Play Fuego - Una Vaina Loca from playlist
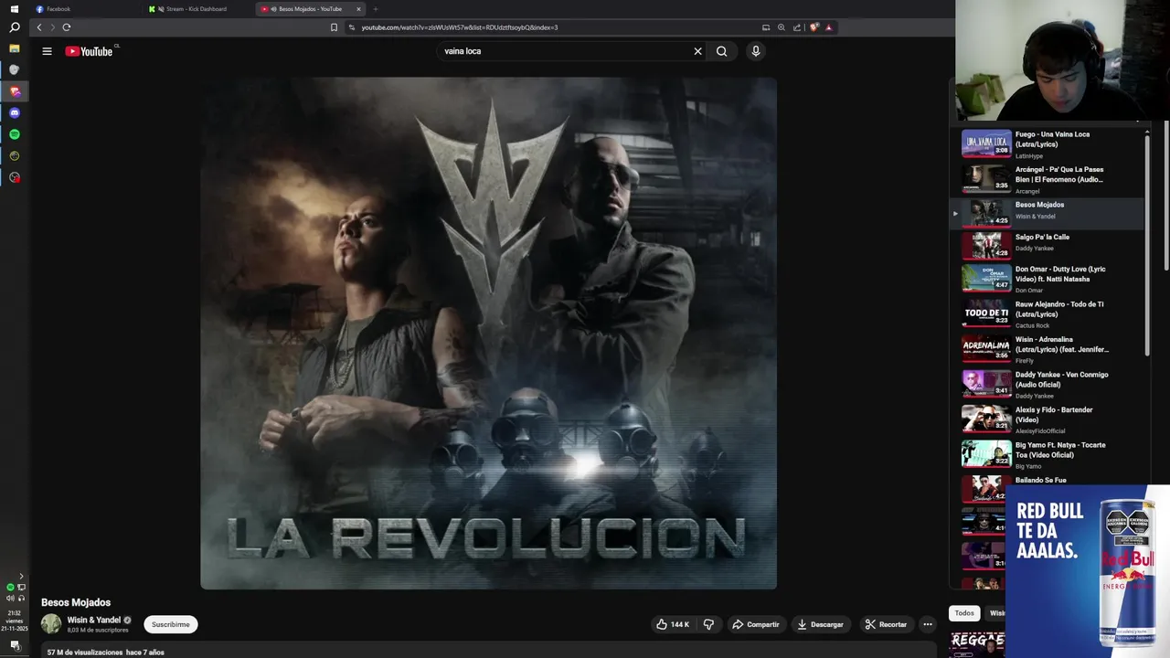Viewport: 1170px width, 658px height. click(1047, 144)
